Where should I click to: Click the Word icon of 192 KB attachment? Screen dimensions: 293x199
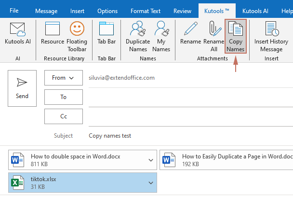[169, 160]
